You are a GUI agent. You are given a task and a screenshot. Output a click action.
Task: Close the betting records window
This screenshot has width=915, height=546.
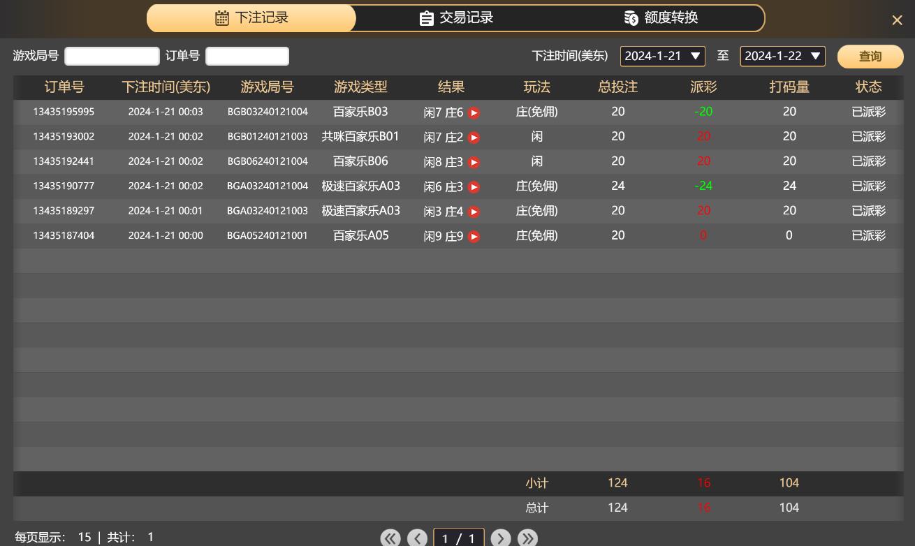tap(897, 20)
